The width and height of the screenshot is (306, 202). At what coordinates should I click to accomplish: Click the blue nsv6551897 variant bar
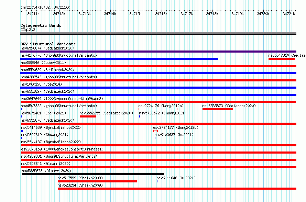click(x=158, y=95)
